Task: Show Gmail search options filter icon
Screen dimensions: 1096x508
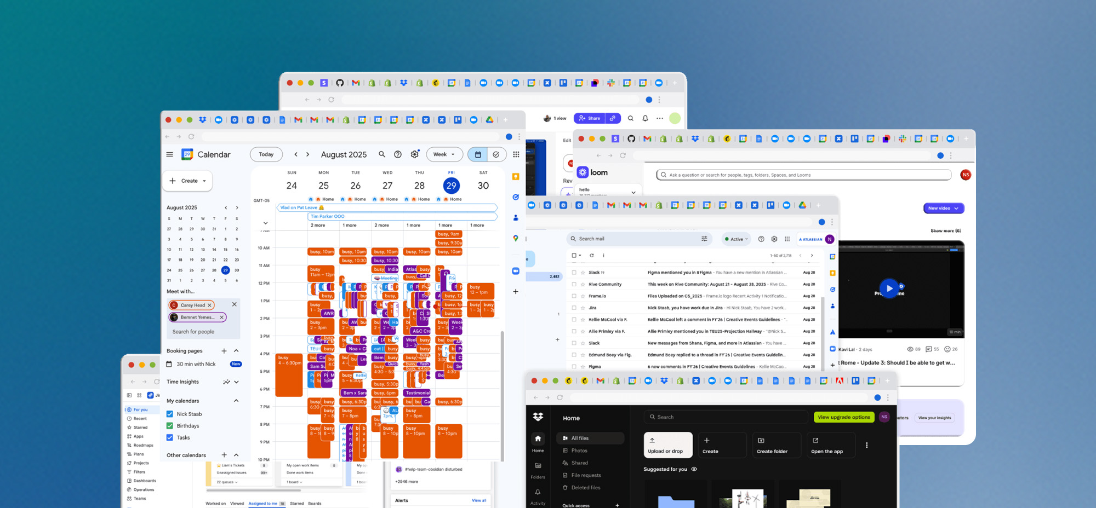Action: coord(704,239)
